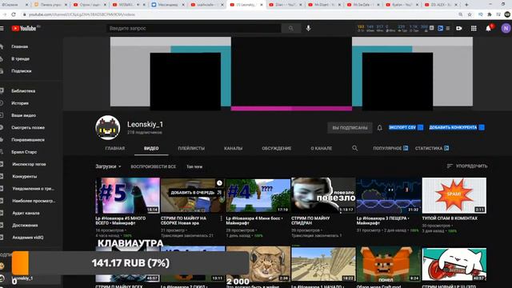
Task: Open the YouTube apps grid icon
Action: pos(474,29)
